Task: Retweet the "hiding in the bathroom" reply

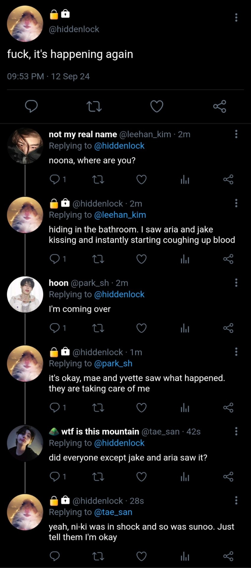Action: pyautogui.click(x=98, y=259)
